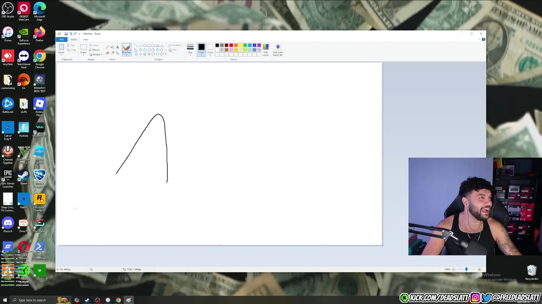Select Color 2 background box

(x=210, y=49)
